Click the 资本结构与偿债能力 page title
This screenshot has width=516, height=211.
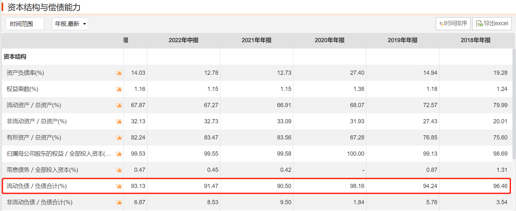[44, 7]
